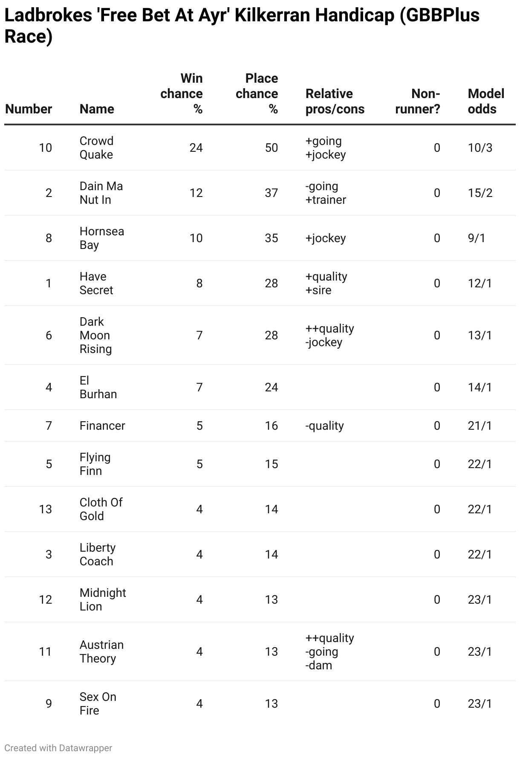The width and height of the screenshot is (520, 758).
Task: Sort by Win chance % header
Action: pyautogui.click(x=182, y=94)
